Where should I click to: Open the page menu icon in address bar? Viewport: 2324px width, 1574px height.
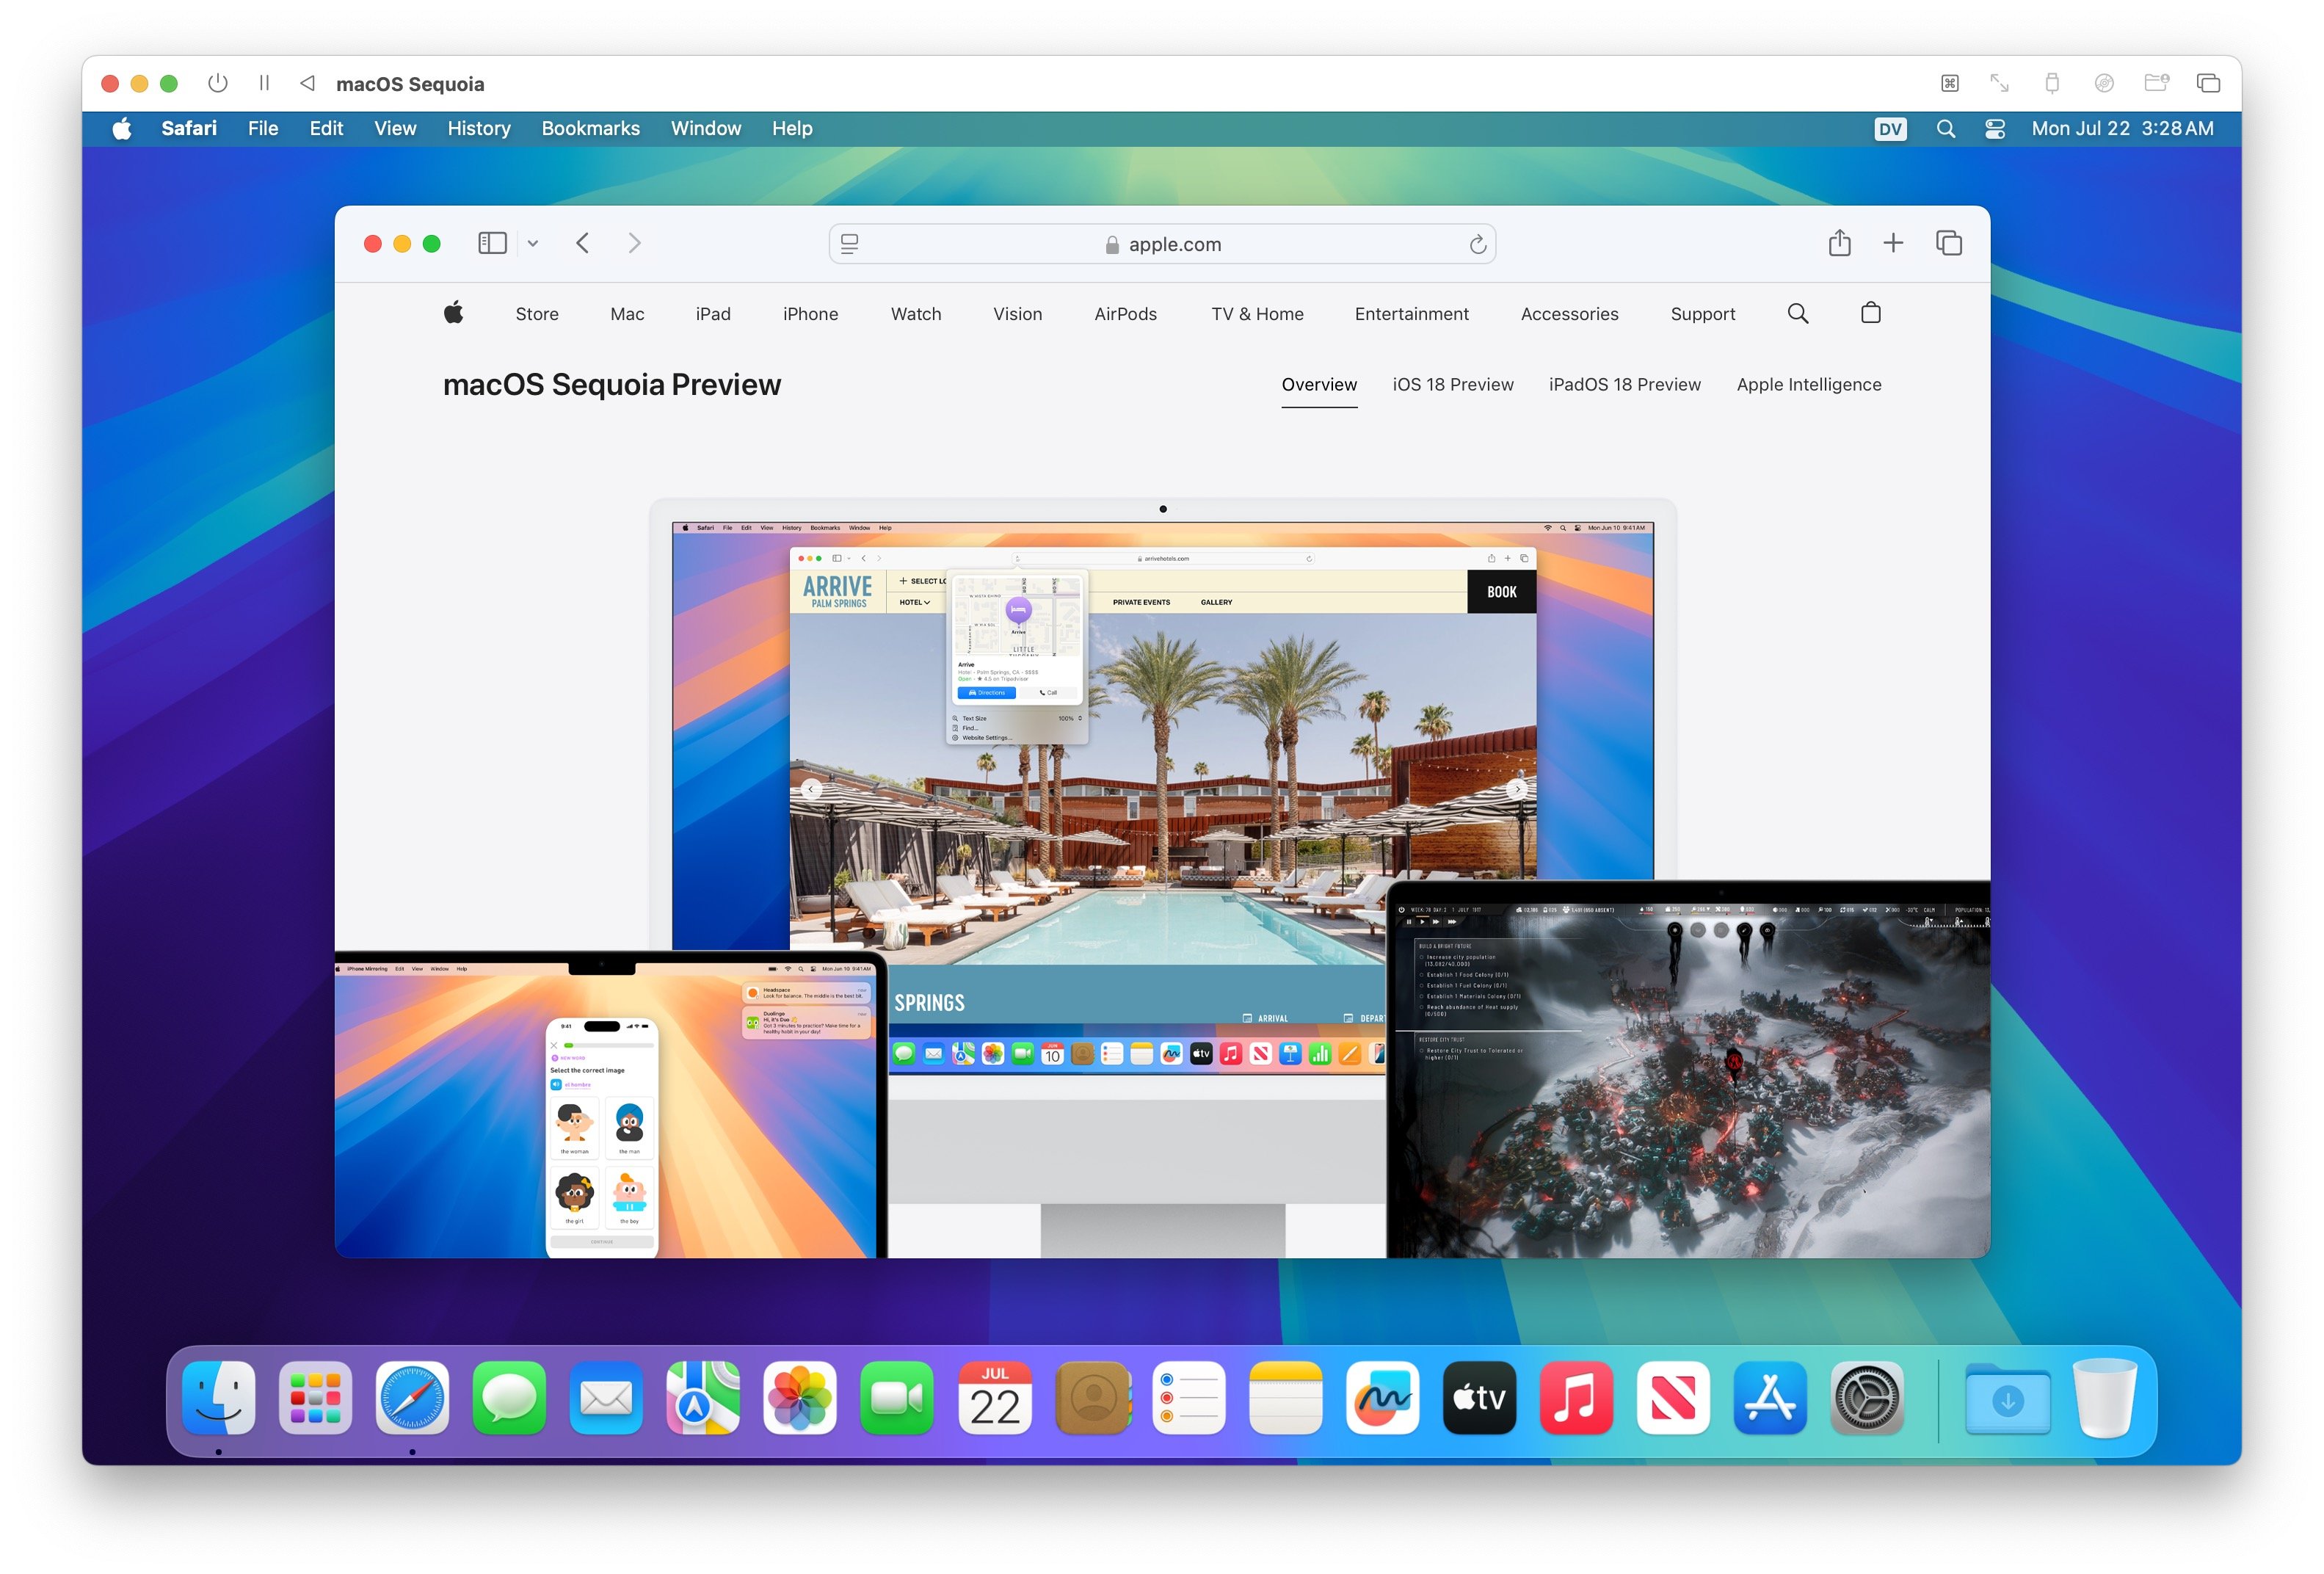click(849, 243)
